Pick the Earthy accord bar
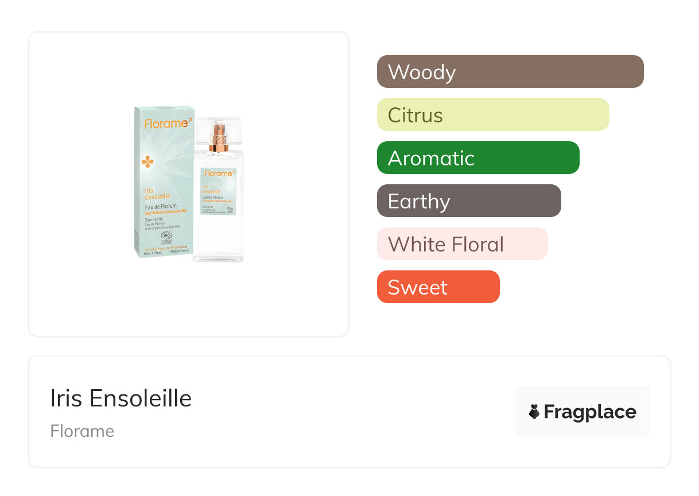The image size is (699, 496). click(469, 201)
